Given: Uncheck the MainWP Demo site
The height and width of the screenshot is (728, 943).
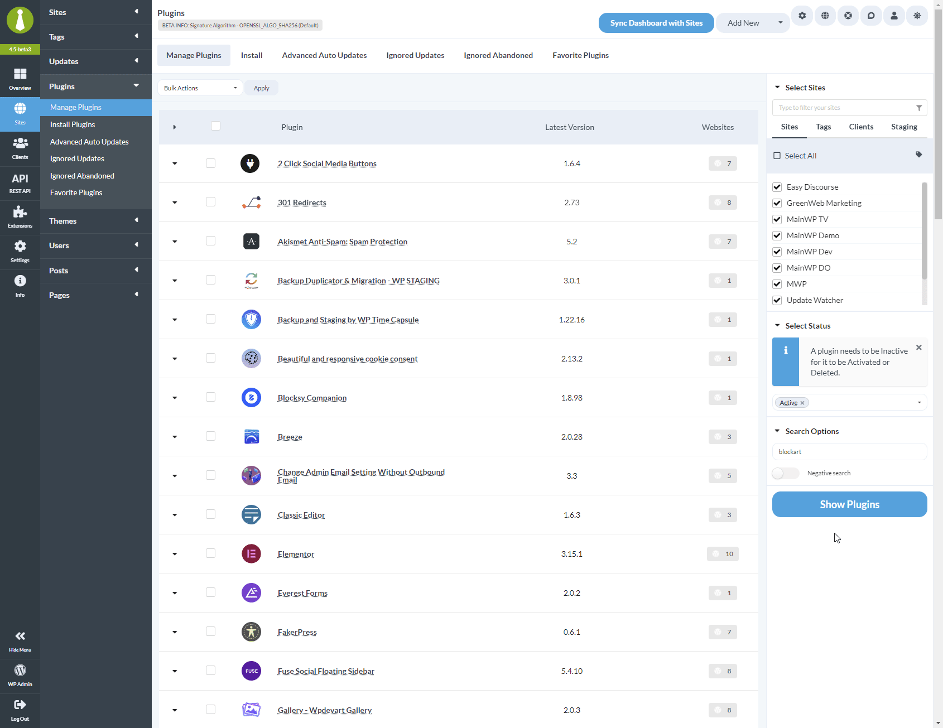Looking at the screenshot, I should (777, 235).
